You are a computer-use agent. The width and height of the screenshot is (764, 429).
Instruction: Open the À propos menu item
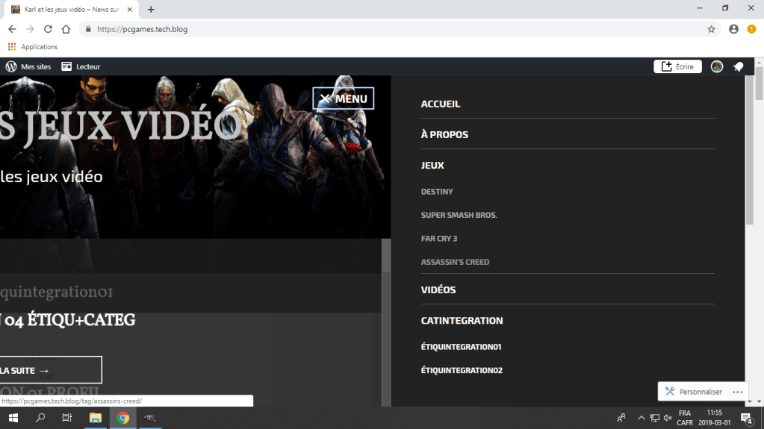[444, 134]
